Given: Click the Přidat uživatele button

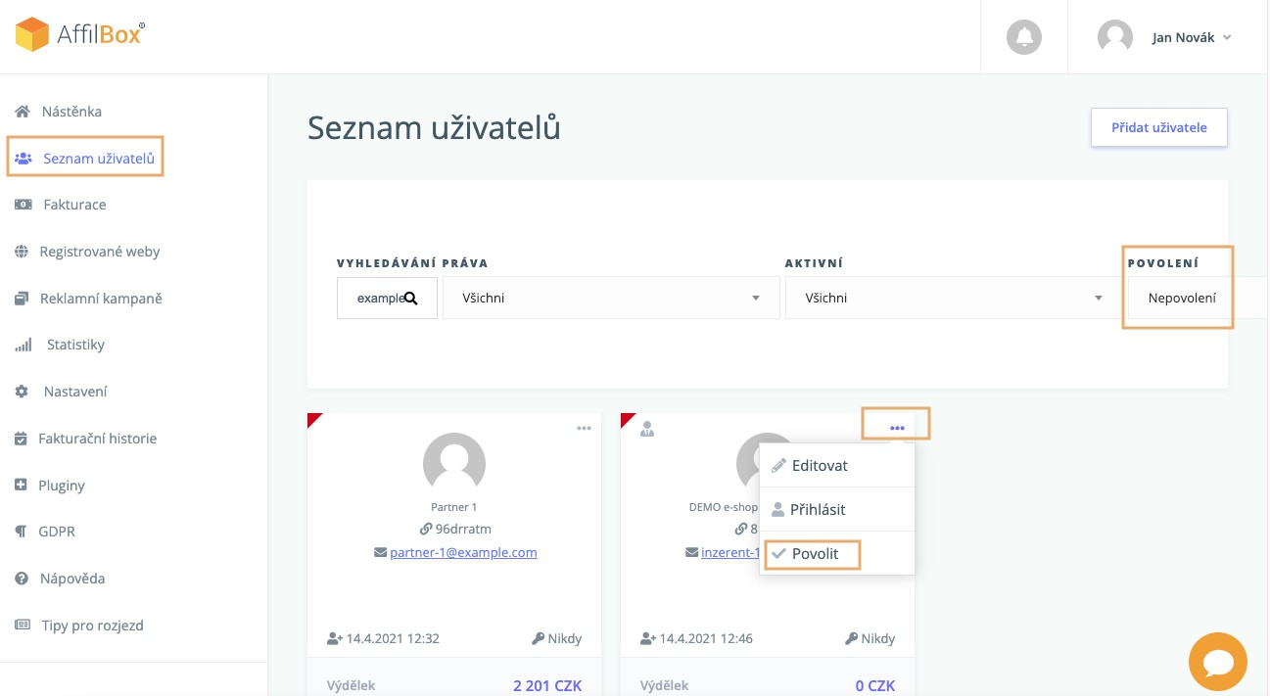Looking at the screenshot, I should pos(1159,127).
